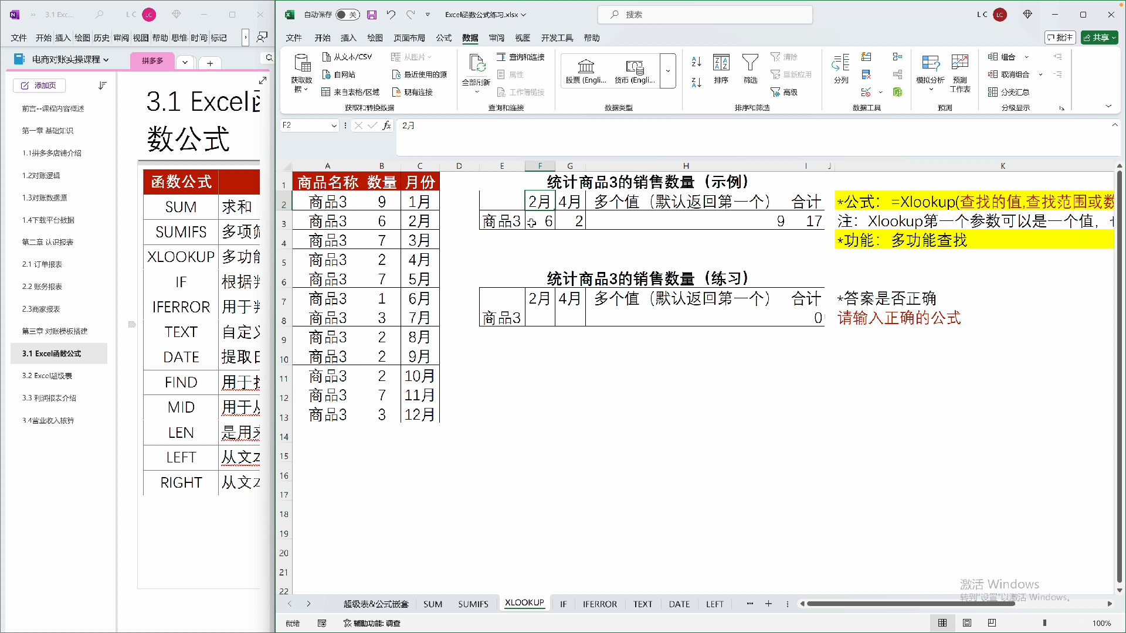Open the Formulas (公式) ribbon tab
The height and width of the screenshot is (633, 1126).
pyautogui.click(x=443, y=38)
